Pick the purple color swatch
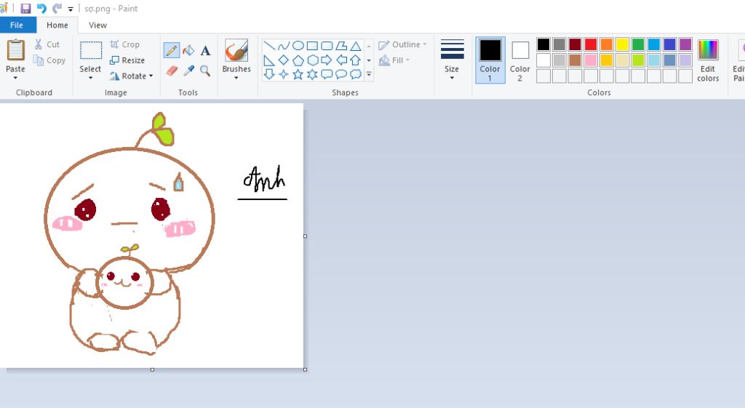745x408 pixels. click(685, 44)
